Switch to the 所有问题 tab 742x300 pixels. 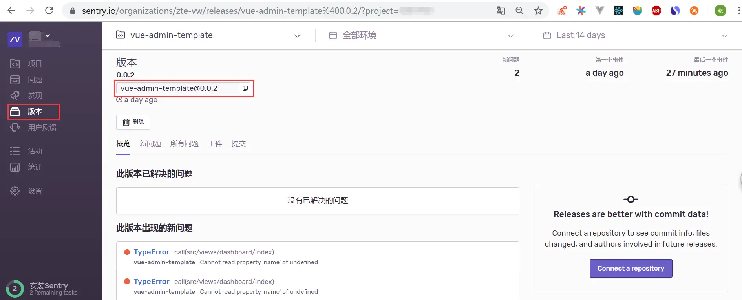pyautogui.click(x=185, y=144)
